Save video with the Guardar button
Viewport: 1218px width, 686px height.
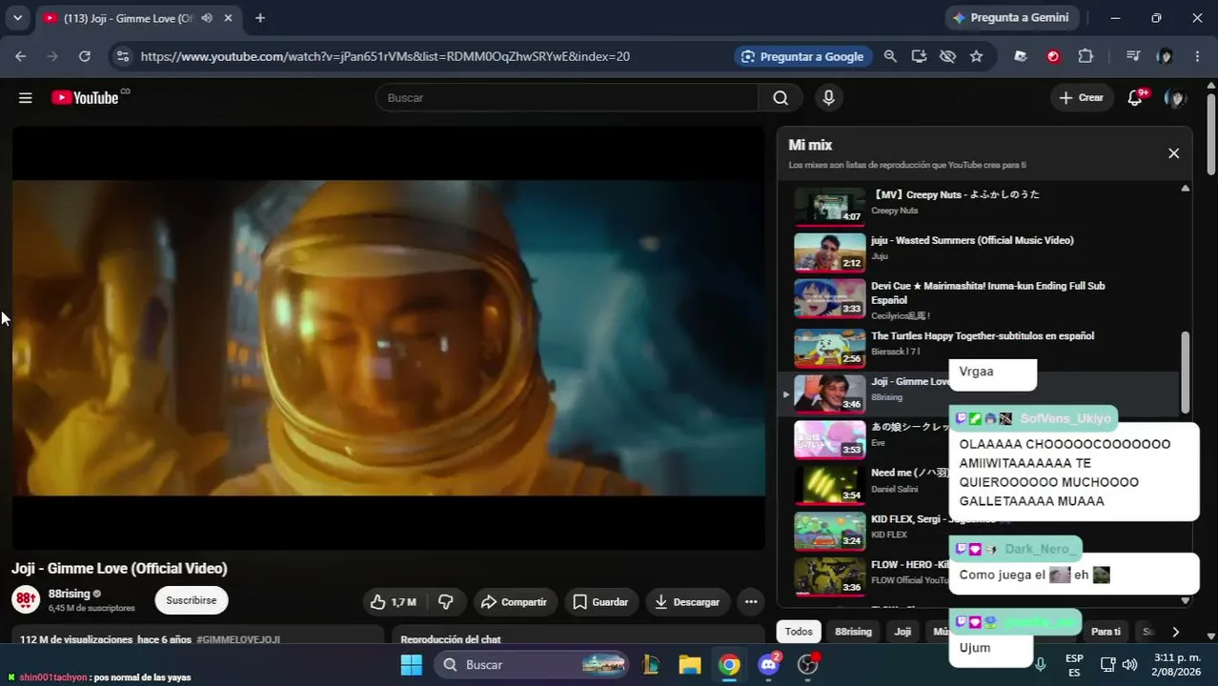click(x=600, y=601)
